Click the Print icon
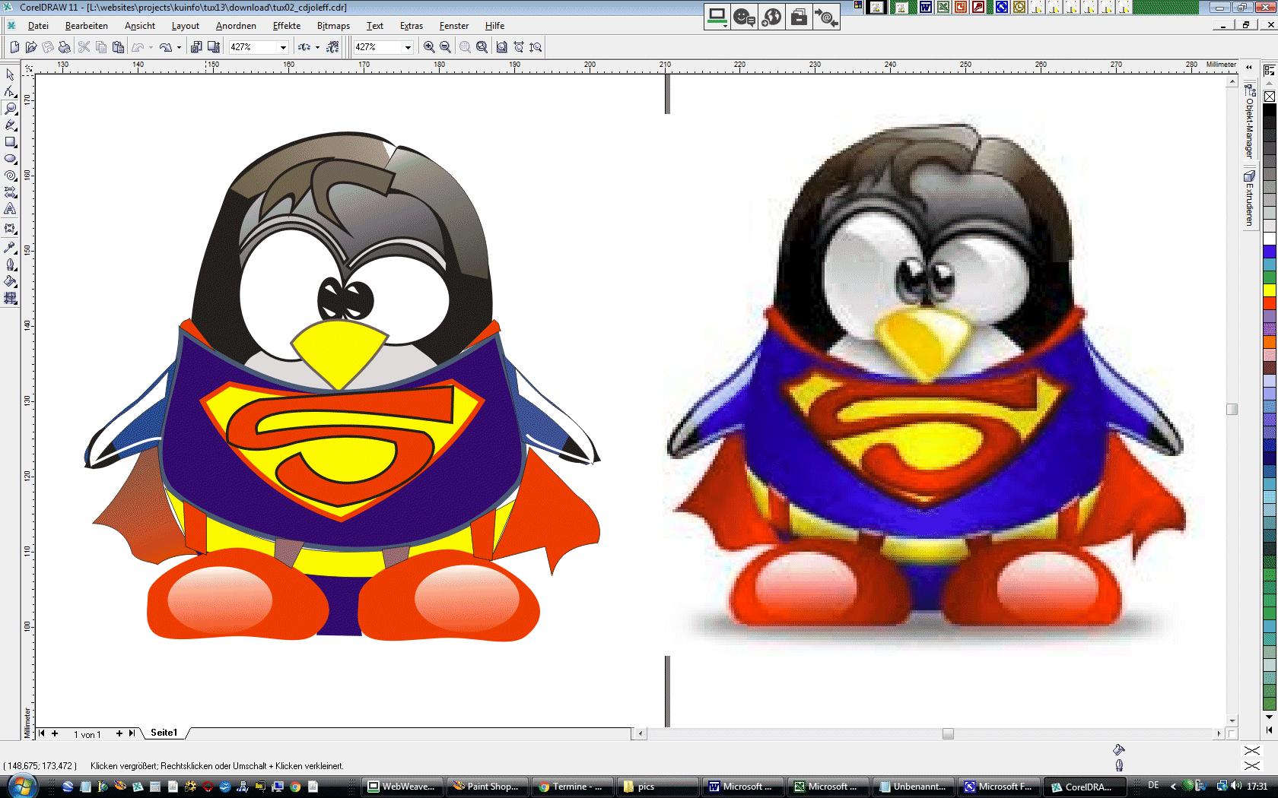The image size is (1278, 798). coord(65,47)
